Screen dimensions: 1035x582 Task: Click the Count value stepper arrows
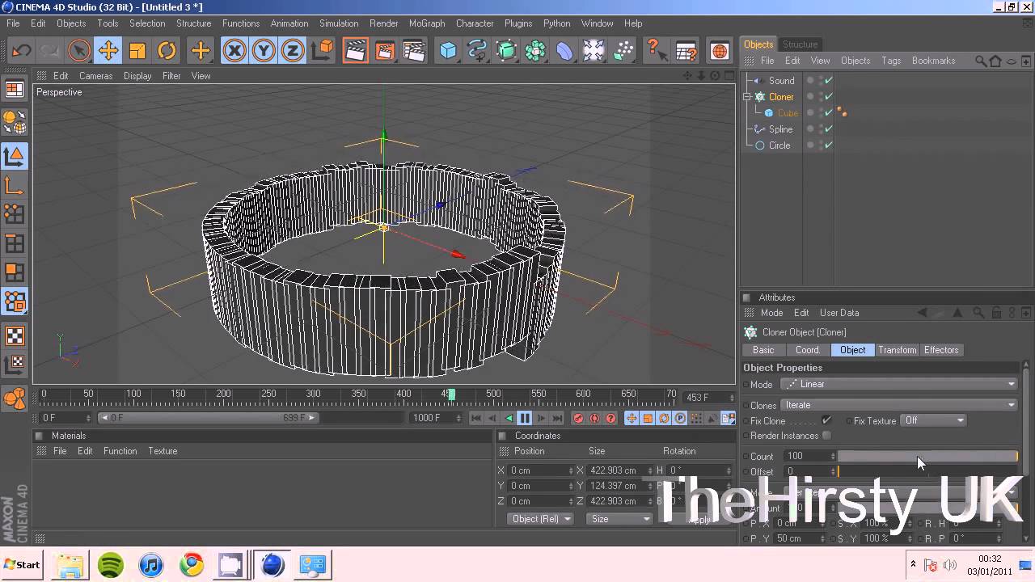pos(833,456)
